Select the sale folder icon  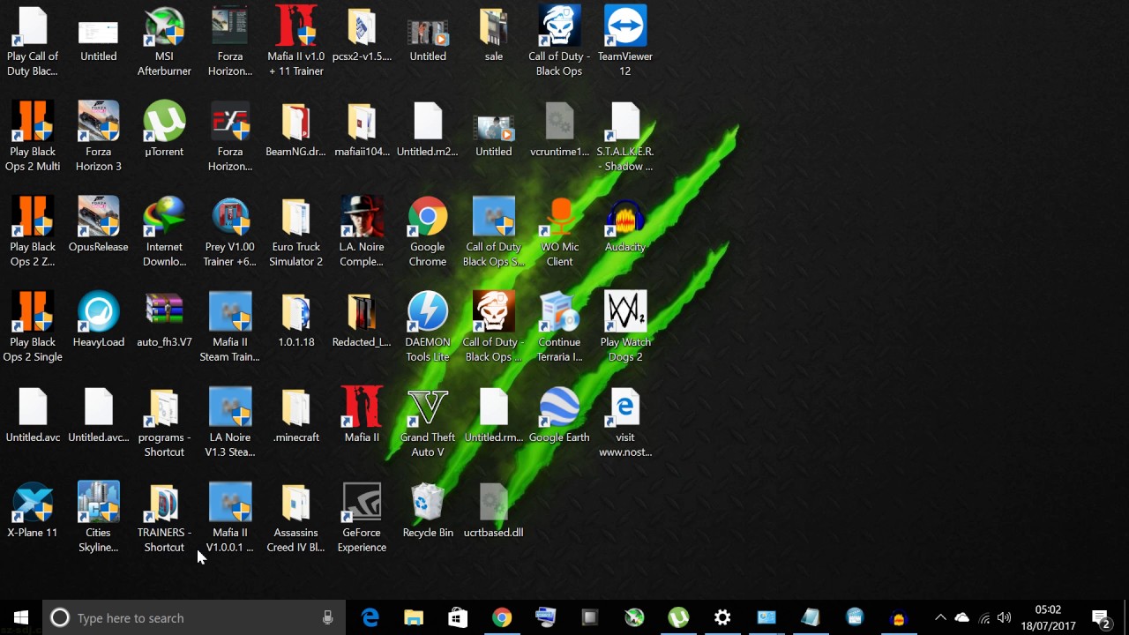coord(494,34)
